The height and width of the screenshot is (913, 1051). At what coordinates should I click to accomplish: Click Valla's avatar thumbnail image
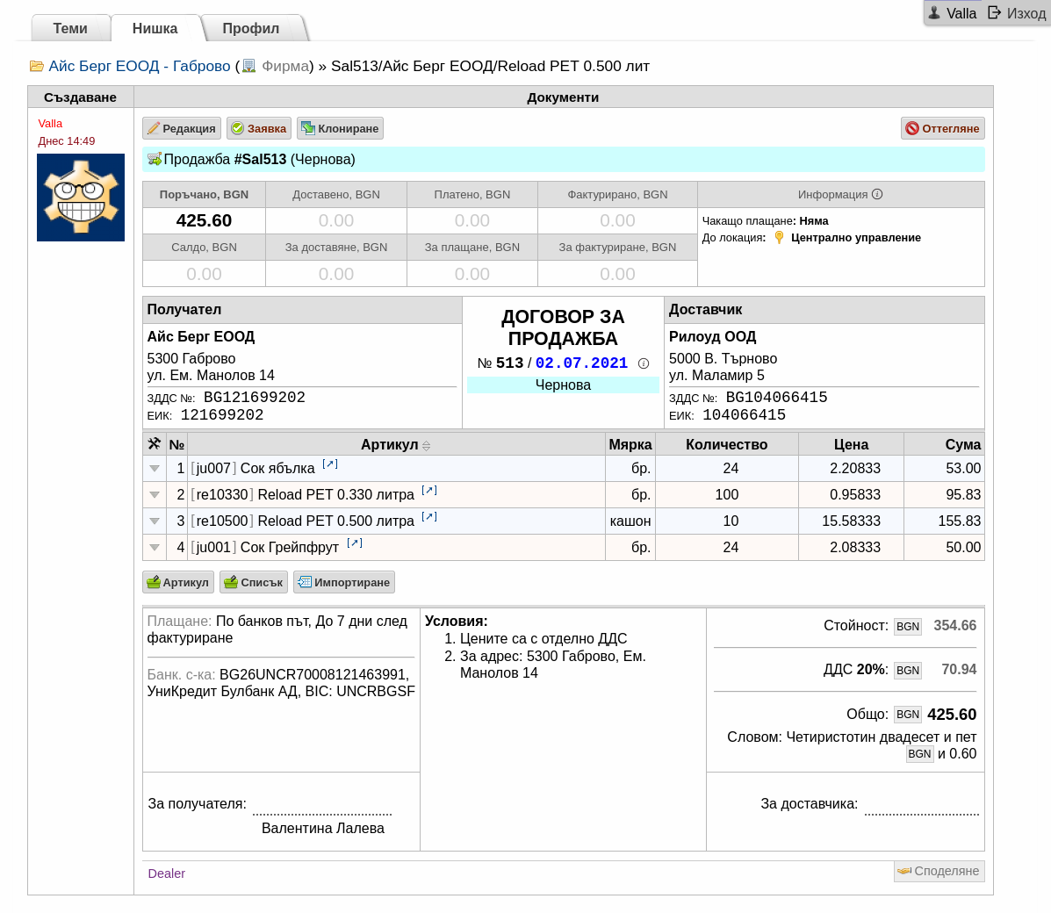81,197
